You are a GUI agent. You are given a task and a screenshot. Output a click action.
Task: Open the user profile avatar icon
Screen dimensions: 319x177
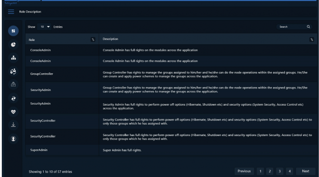click(13, 138)
